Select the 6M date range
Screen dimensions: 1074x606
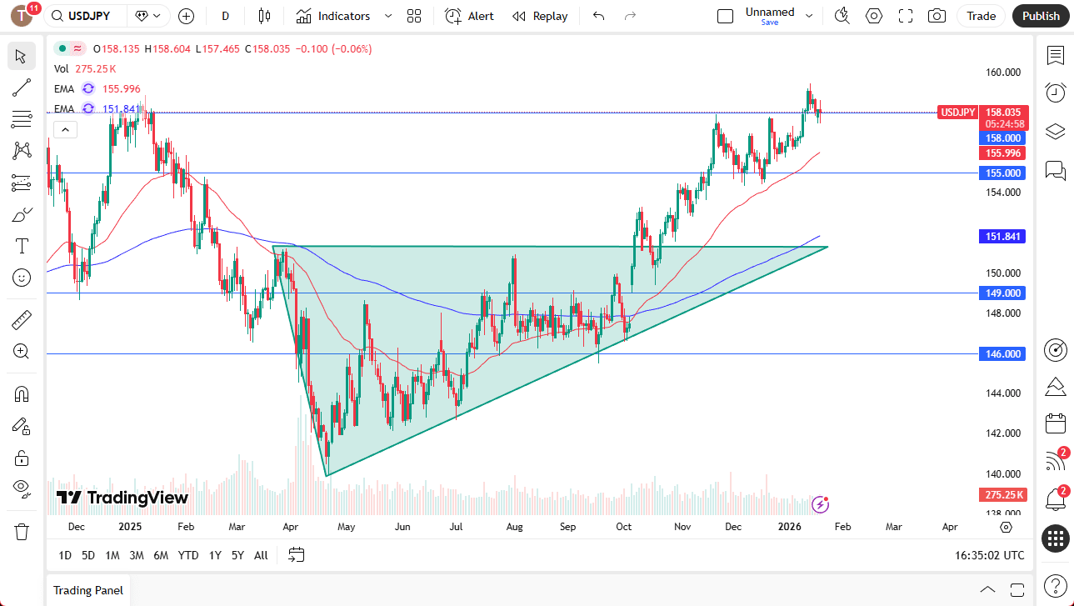pos(161,555)
